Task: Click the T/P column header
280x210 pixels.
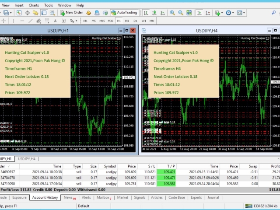Action: (167, 166)
